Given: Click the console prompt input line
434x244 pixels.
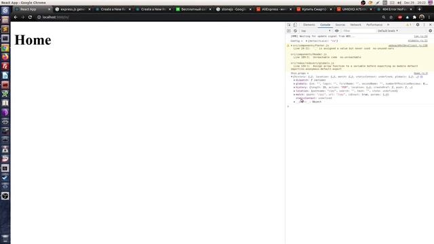Looking at the screenshot, I should click(x=360, y=106).
